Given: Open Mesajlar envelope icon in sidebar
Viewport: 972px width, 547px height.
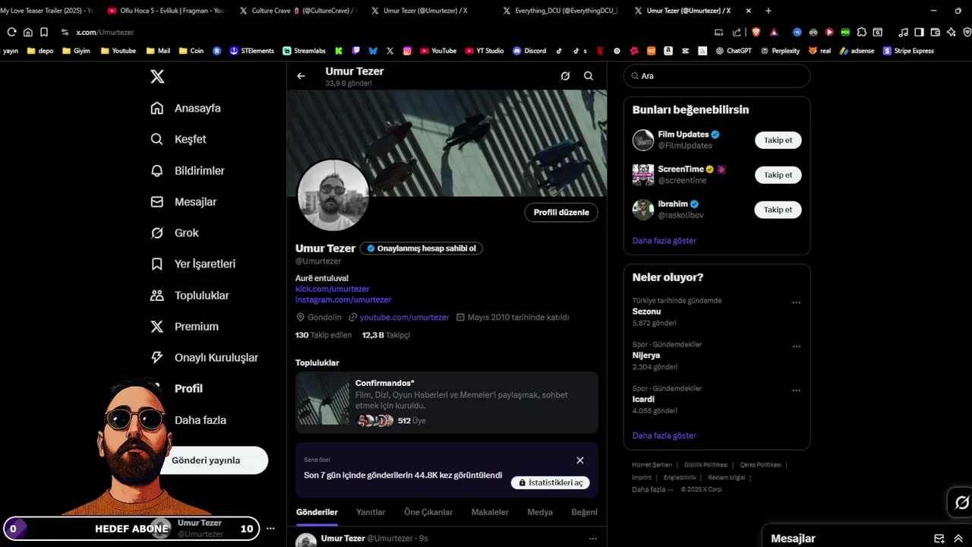Looking at the screenshot, I should (157, 202).
